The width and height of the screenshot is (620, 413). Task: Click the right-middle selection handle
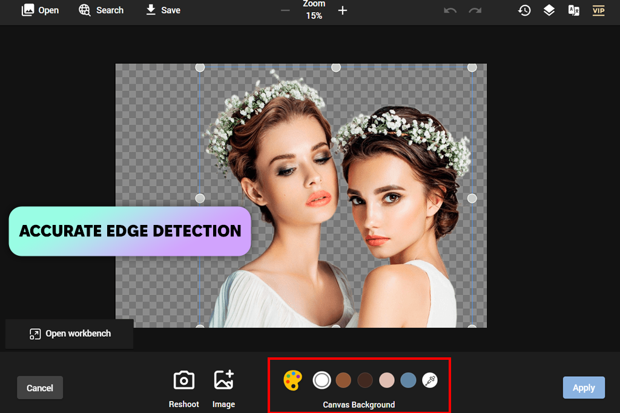tap(472, 198)
